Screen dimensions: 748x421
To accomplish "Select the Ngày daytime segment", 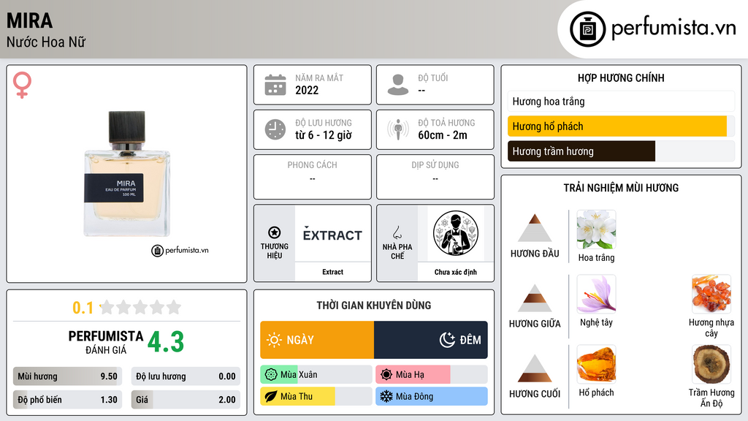I will (317, 340).
